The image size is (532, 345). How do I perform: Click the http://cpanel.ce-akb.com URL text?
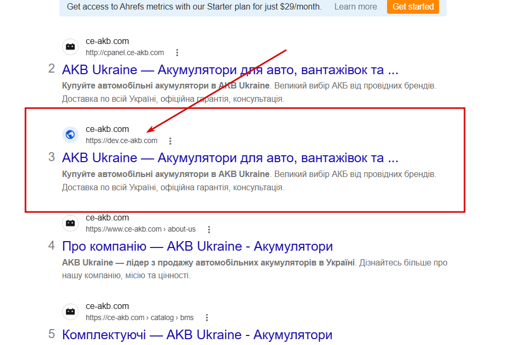pos(125,53)
